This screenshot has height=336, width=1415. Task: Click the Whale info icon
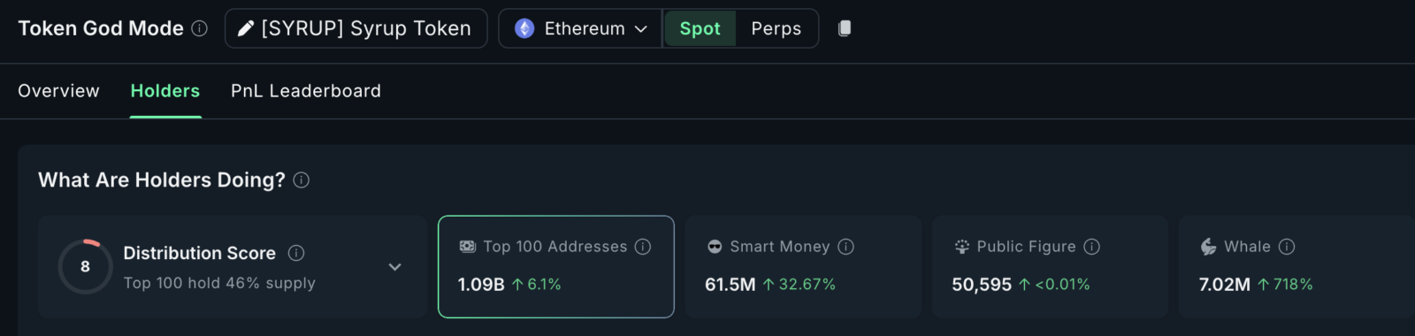(x=1287, y=247)
